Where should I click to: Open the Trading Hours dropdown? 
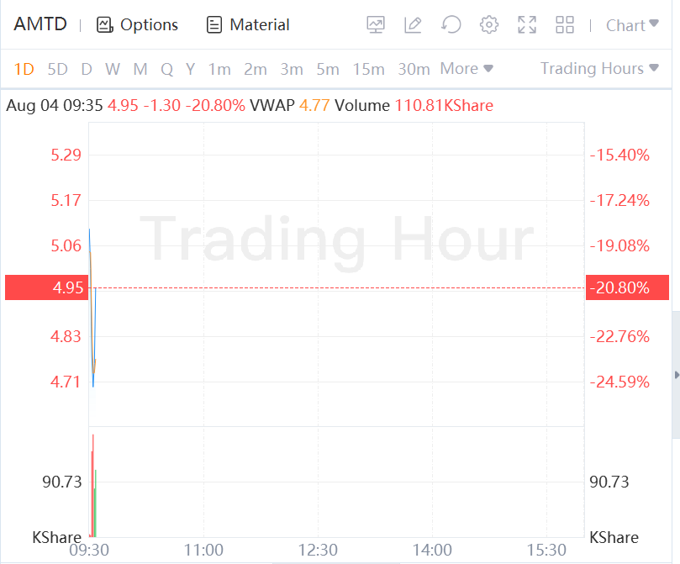pyautogui.click(x=599, y=69)
